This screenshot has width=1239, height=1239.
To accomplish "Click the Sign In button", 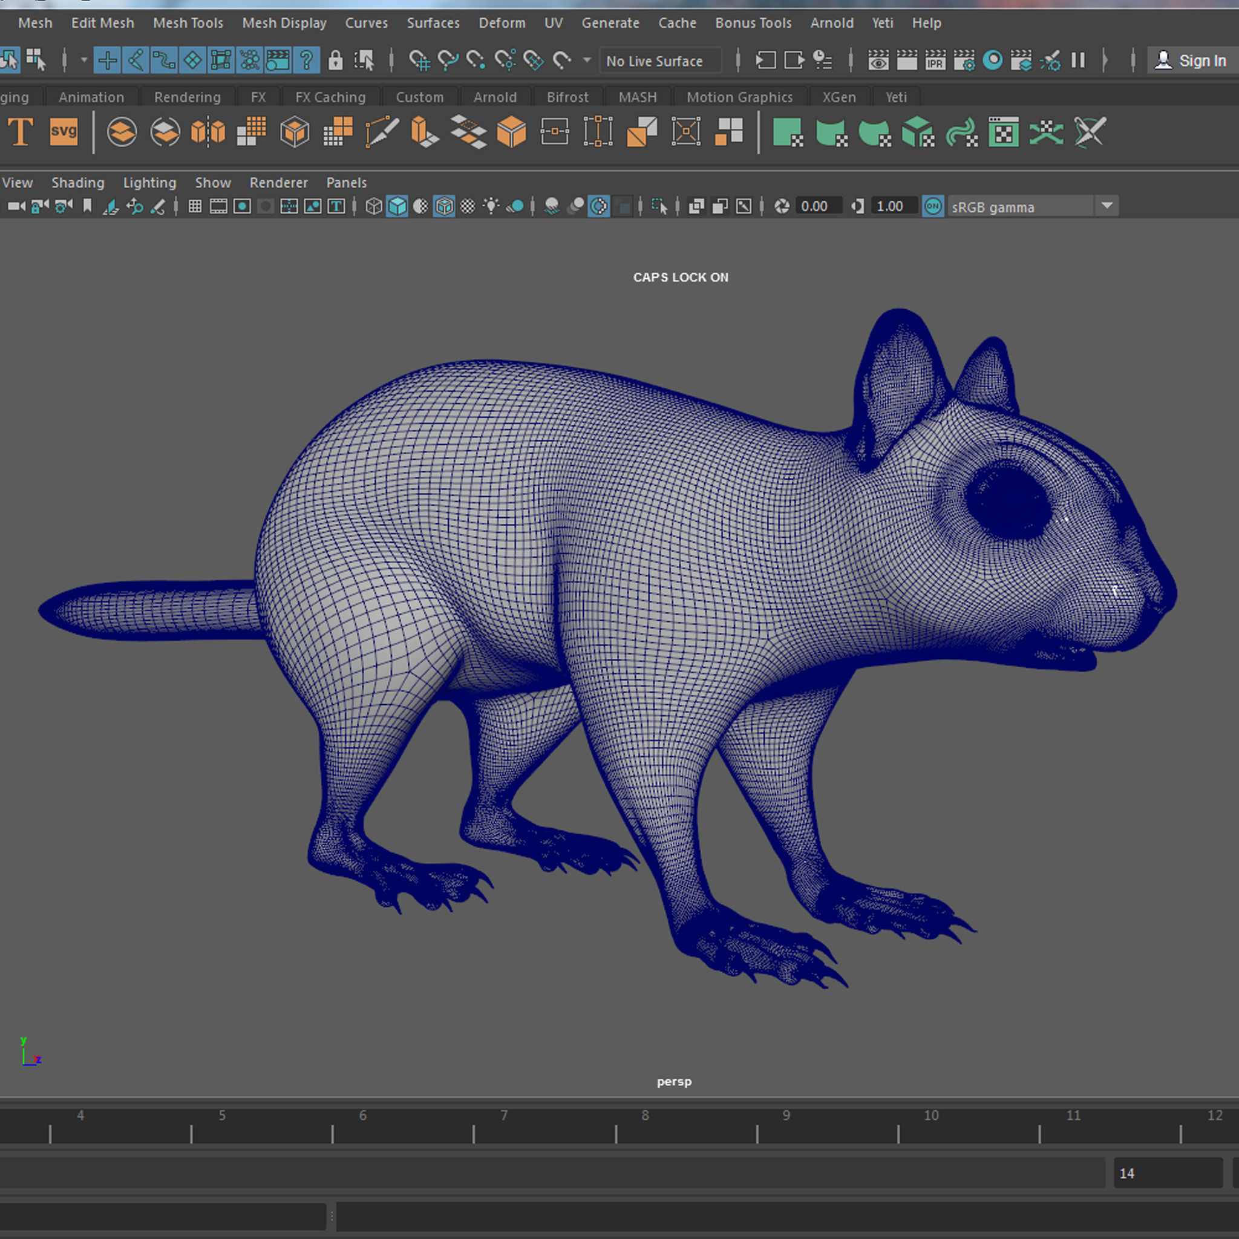I will (1192, 61).
